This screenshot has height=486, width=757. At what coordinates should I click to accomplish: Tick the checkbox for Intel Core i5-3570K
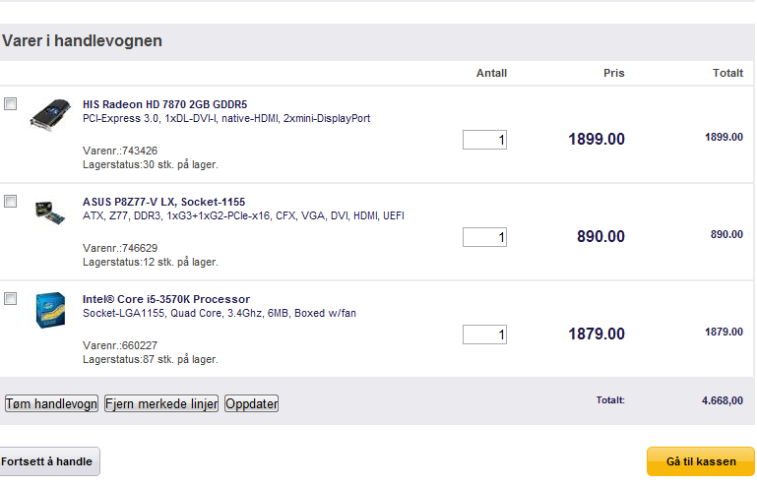click(x=11, y=299)
